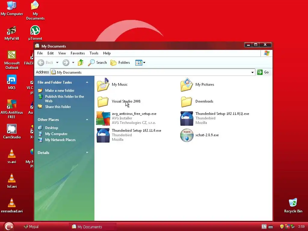Open the Tools menu
The height and width of the screenshot is (231, 308).
pos(94,53)
